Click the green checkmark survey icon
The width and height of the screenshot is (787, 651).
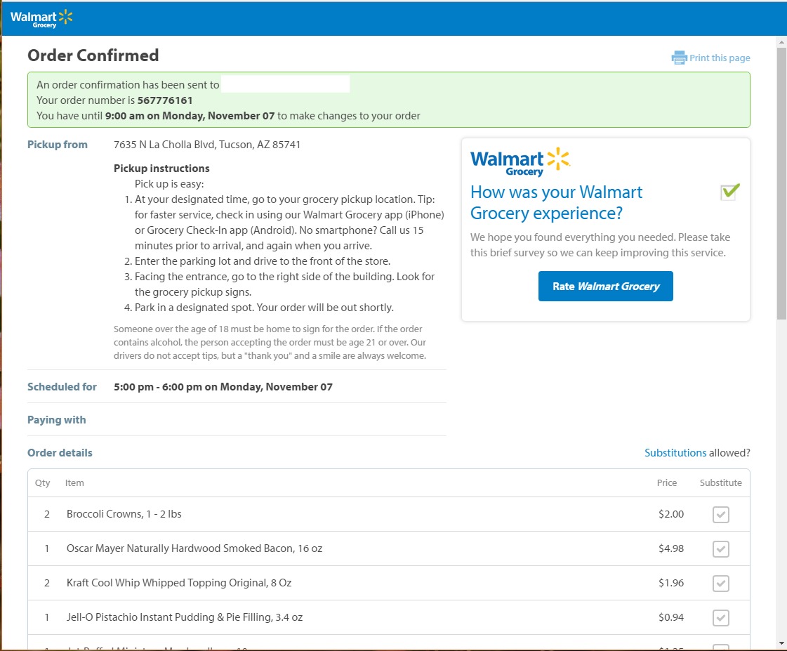pos(730,192)
